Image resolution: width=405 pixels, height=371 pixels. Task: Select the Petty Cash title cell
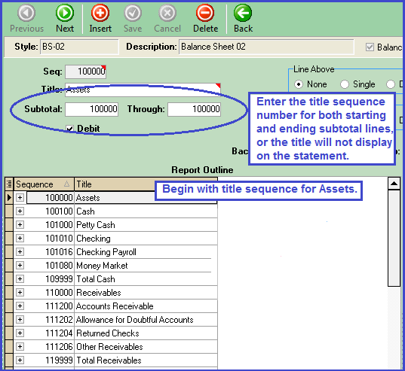tap(146, 225)
